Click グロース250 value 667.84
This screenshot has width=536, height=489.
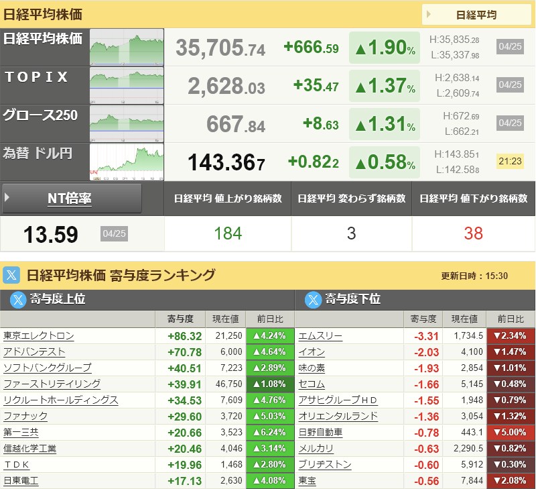pyautogui.click(x=236, y=124)
